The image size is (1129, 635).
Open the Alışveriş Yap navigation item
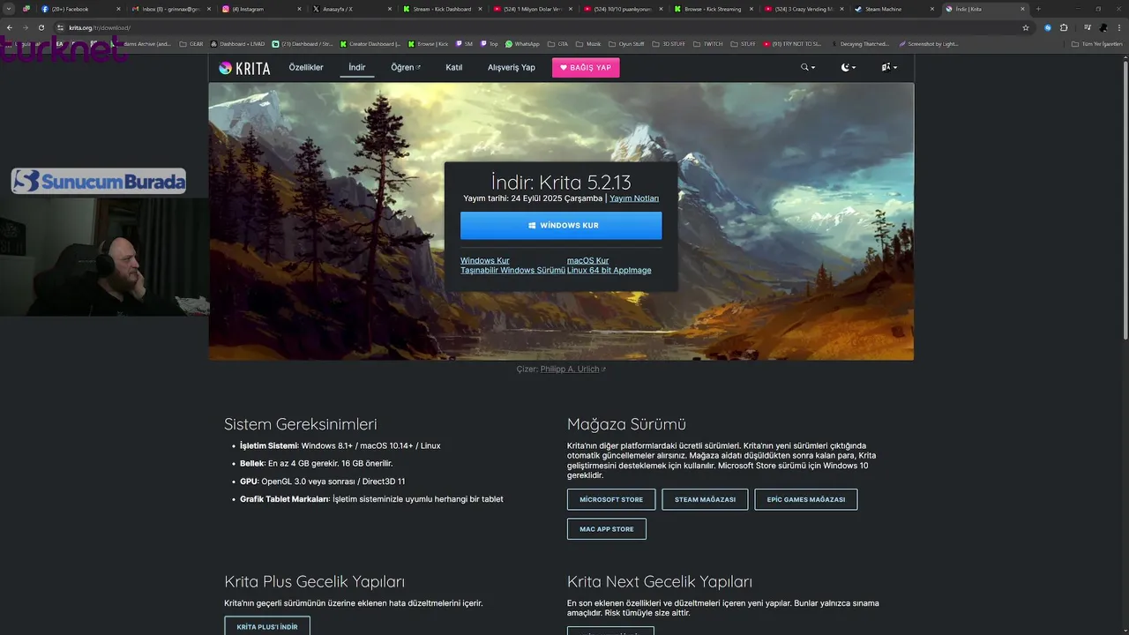(x=512, y=68)
